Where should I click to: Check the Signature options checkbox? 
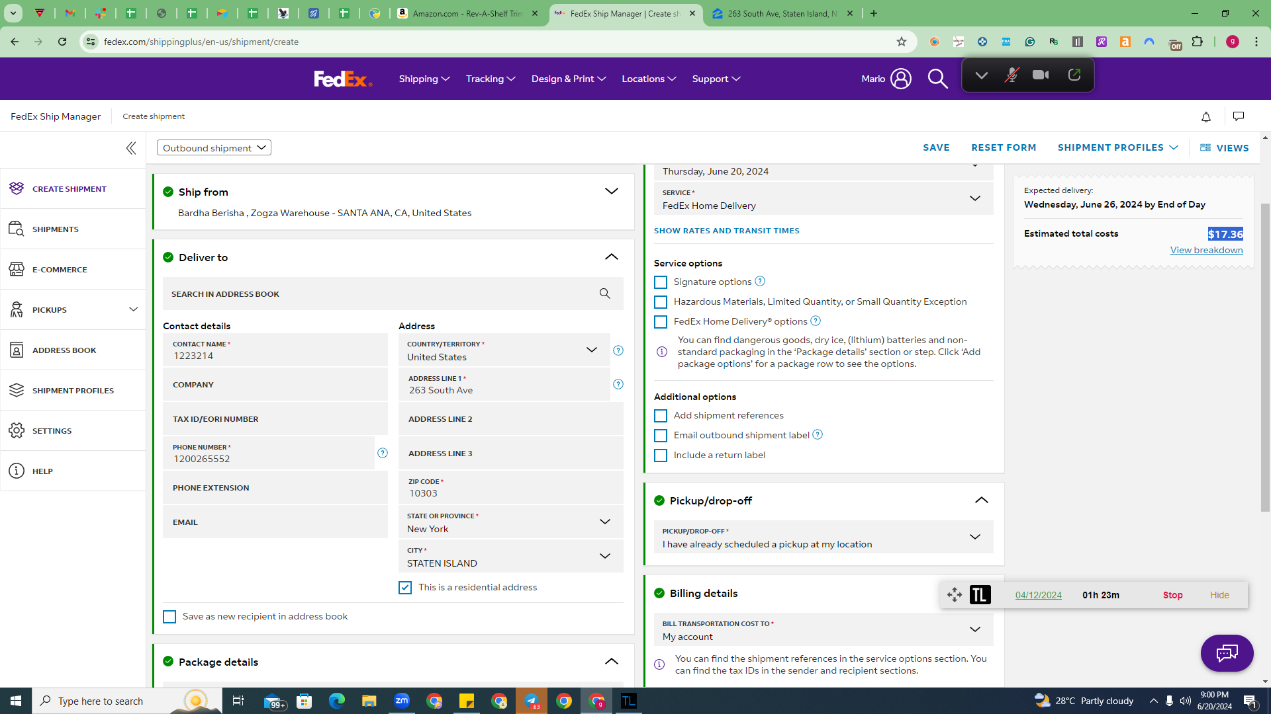coord(661,282)
